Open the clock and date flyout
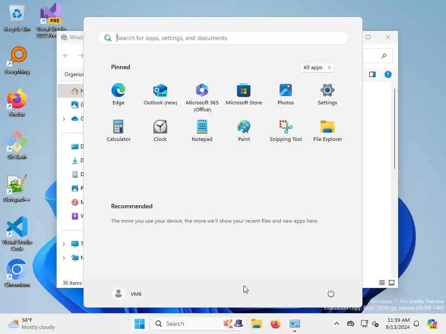The width and height of the screenshot is (446, 334). (397, 324)
